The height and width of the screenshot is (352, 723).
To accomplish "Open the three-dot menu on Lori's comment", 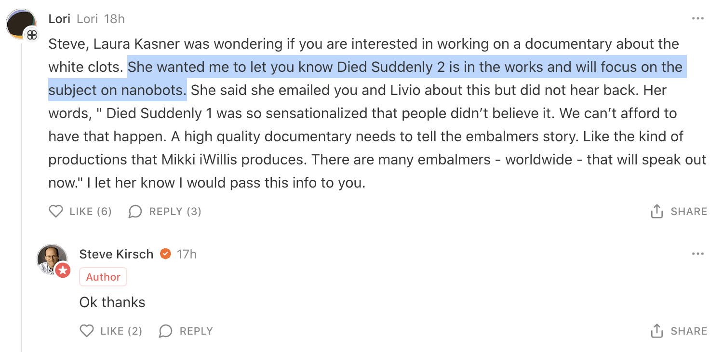I will pyautogui.click(x=698, y=19).
